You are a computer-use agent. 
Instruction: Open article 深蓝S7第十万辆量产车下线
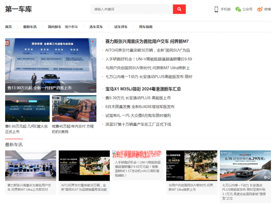point(138,124)
